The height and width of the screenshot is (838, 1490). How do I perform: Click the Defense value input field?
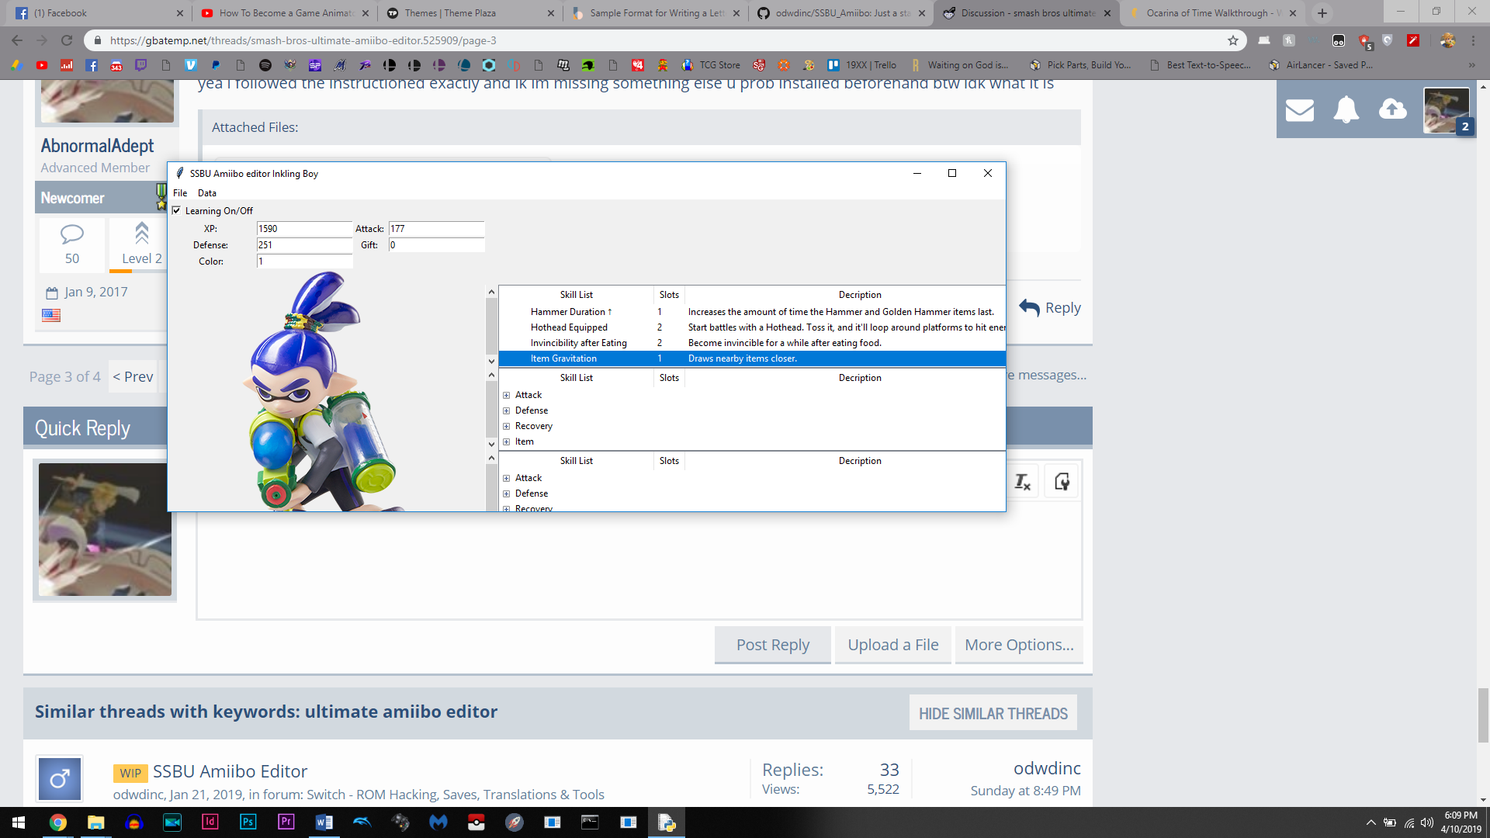pos(304,245)
